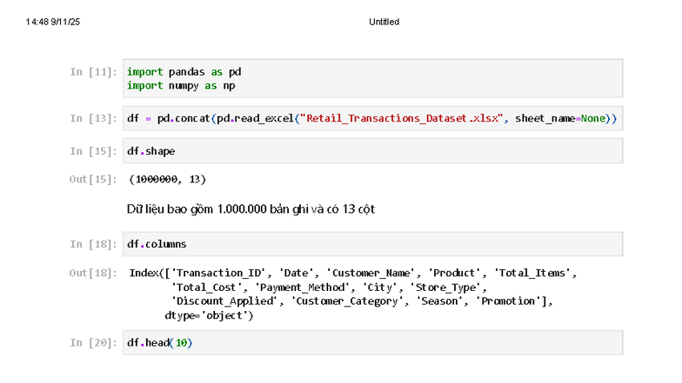
Task: Click the df.shape code cell
Action: point(372,151)
